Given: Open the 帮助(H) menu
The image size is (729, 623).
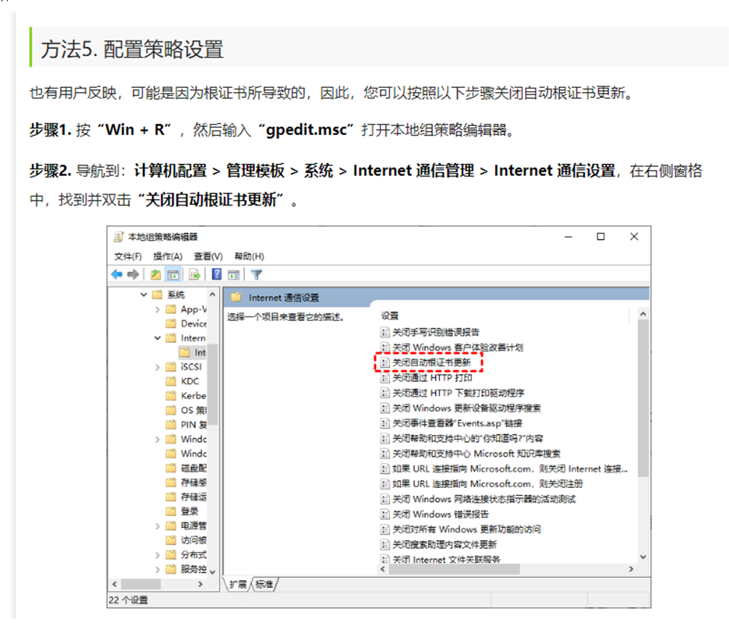Looking at the screenshot, I should 249,256.
